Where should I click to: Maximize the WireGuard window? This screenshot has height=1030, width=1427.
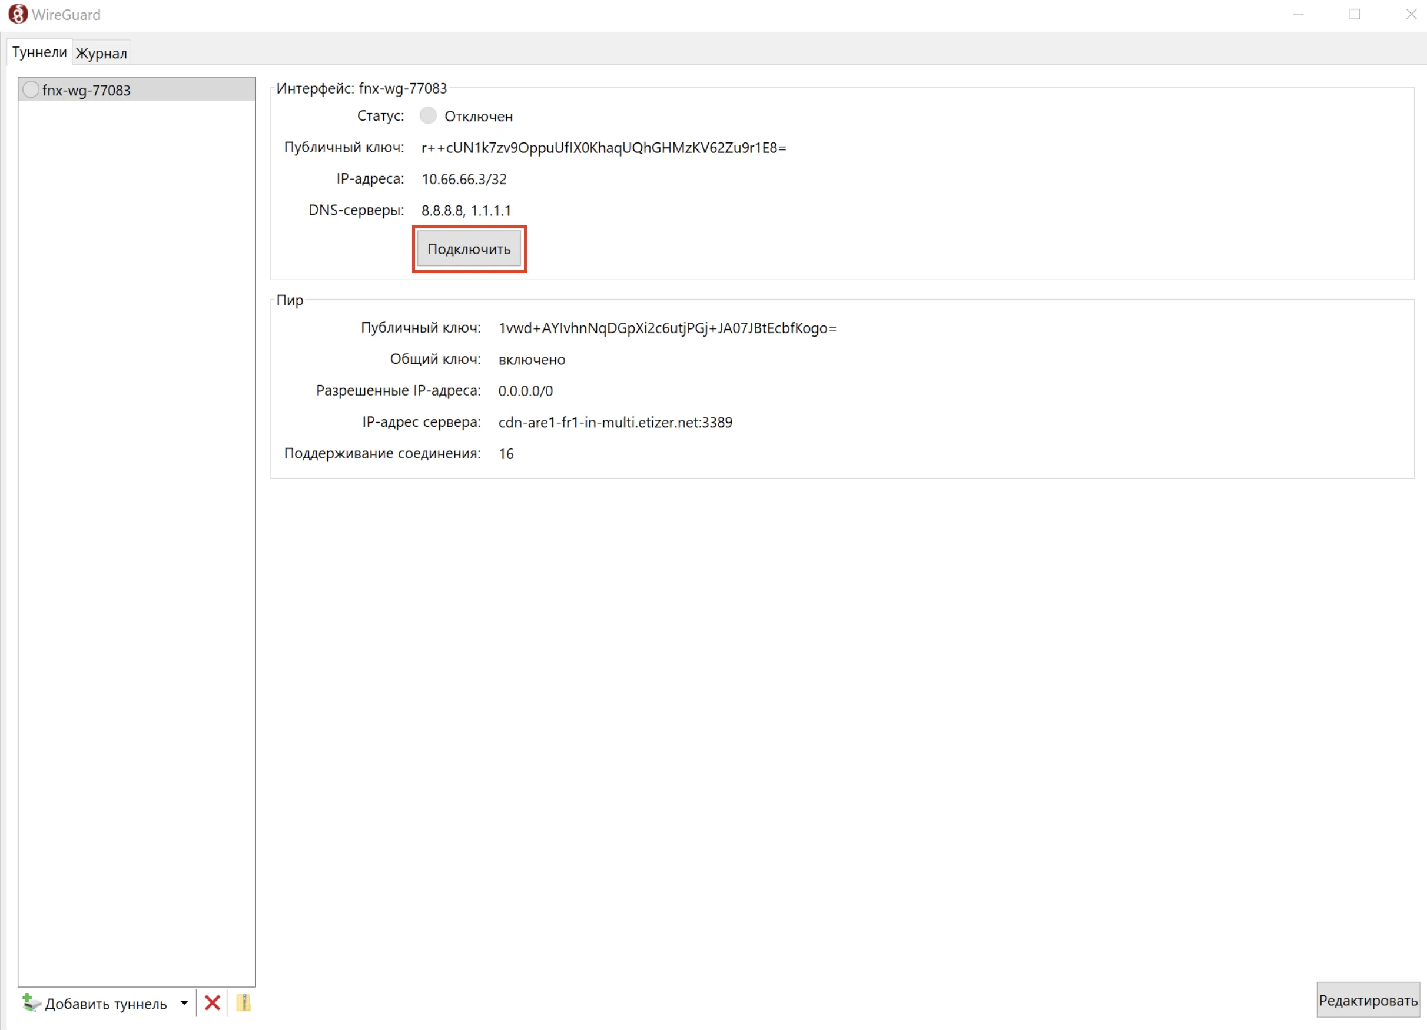(x=1355, y=14)
